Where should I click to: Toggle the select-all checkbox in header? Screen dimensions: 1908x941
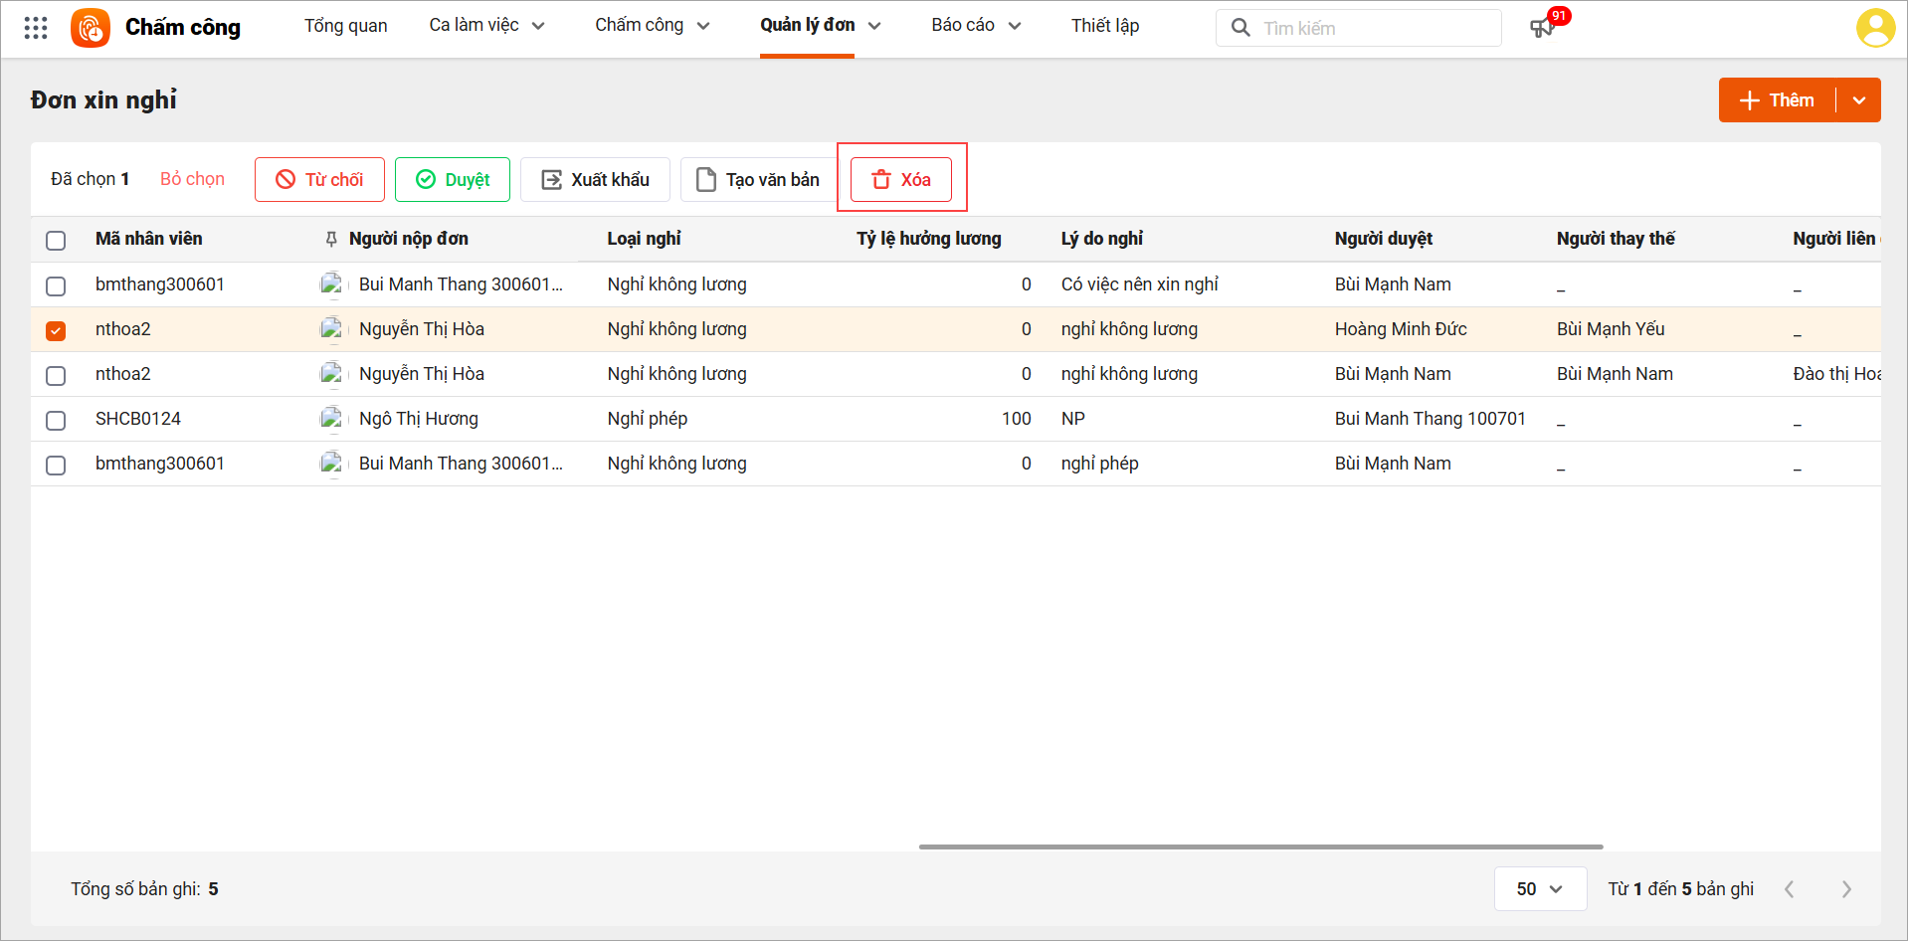tap(56, 240)
